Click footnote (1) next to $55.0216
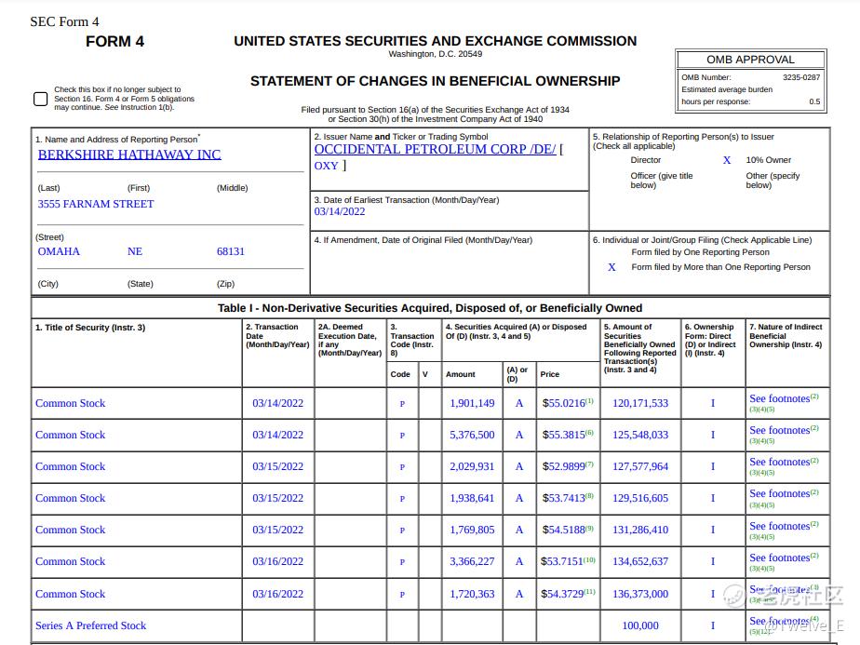860x645 pixels. 589,401
